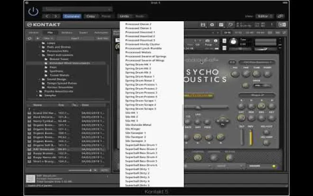Click the instrument snapshot camera icon
The width and height of the screenshot is (313, 196).
pyautogui.click(x=208, y=41)
